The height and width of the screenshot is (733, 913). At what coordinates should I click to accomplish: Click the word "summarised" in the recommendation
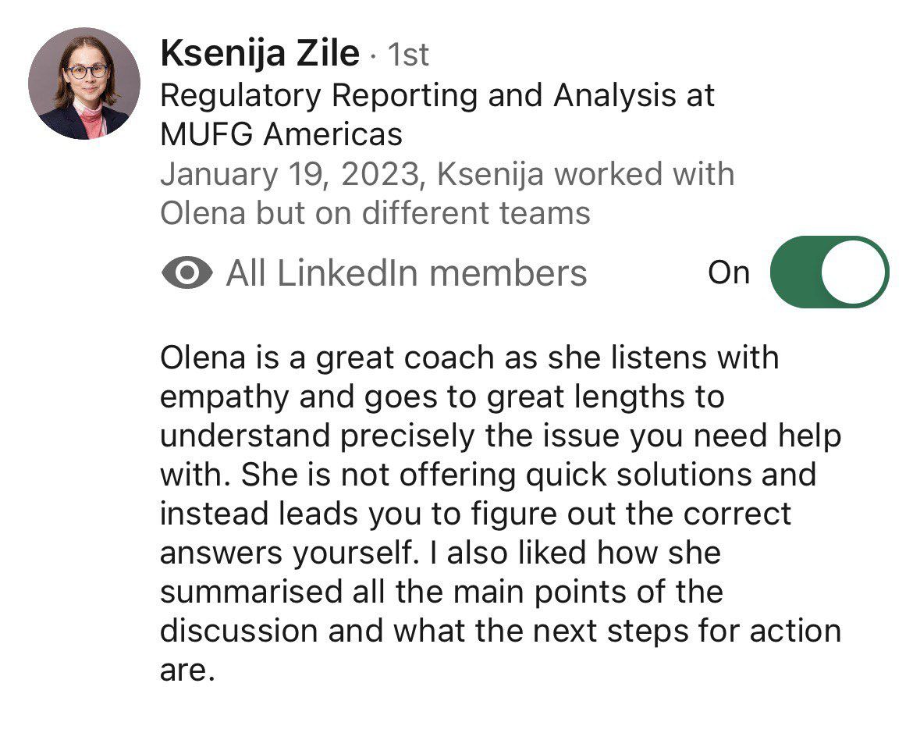point(251,592)
